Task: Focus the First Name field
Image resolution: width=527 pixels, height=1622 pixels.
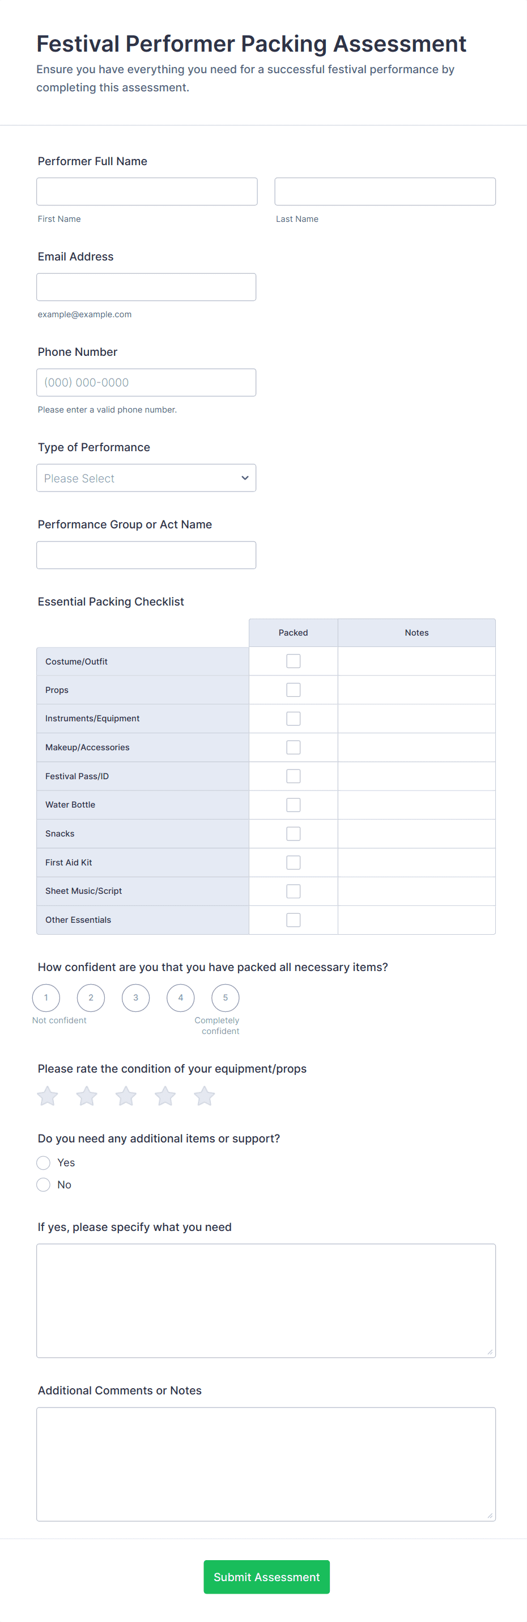Action: (x=147, y=191)
